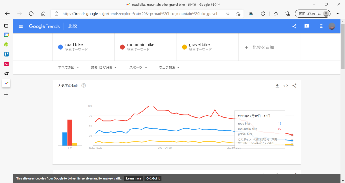Add this page to favorites
Image resolution: width=345 pixels, height=183 pixels.
238,13
